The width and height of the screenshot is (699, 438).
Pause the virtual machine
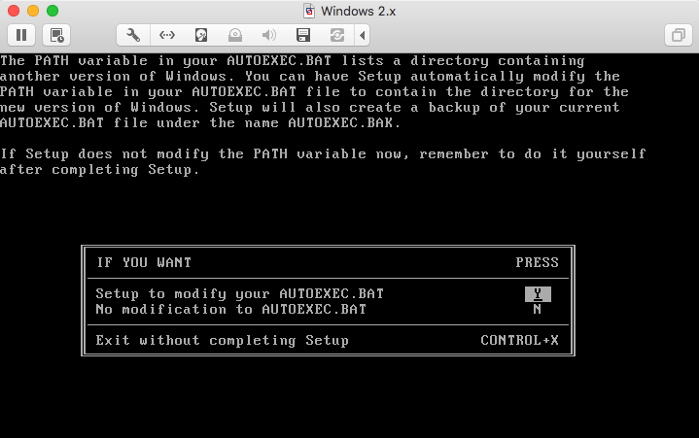tap(21, 35)
